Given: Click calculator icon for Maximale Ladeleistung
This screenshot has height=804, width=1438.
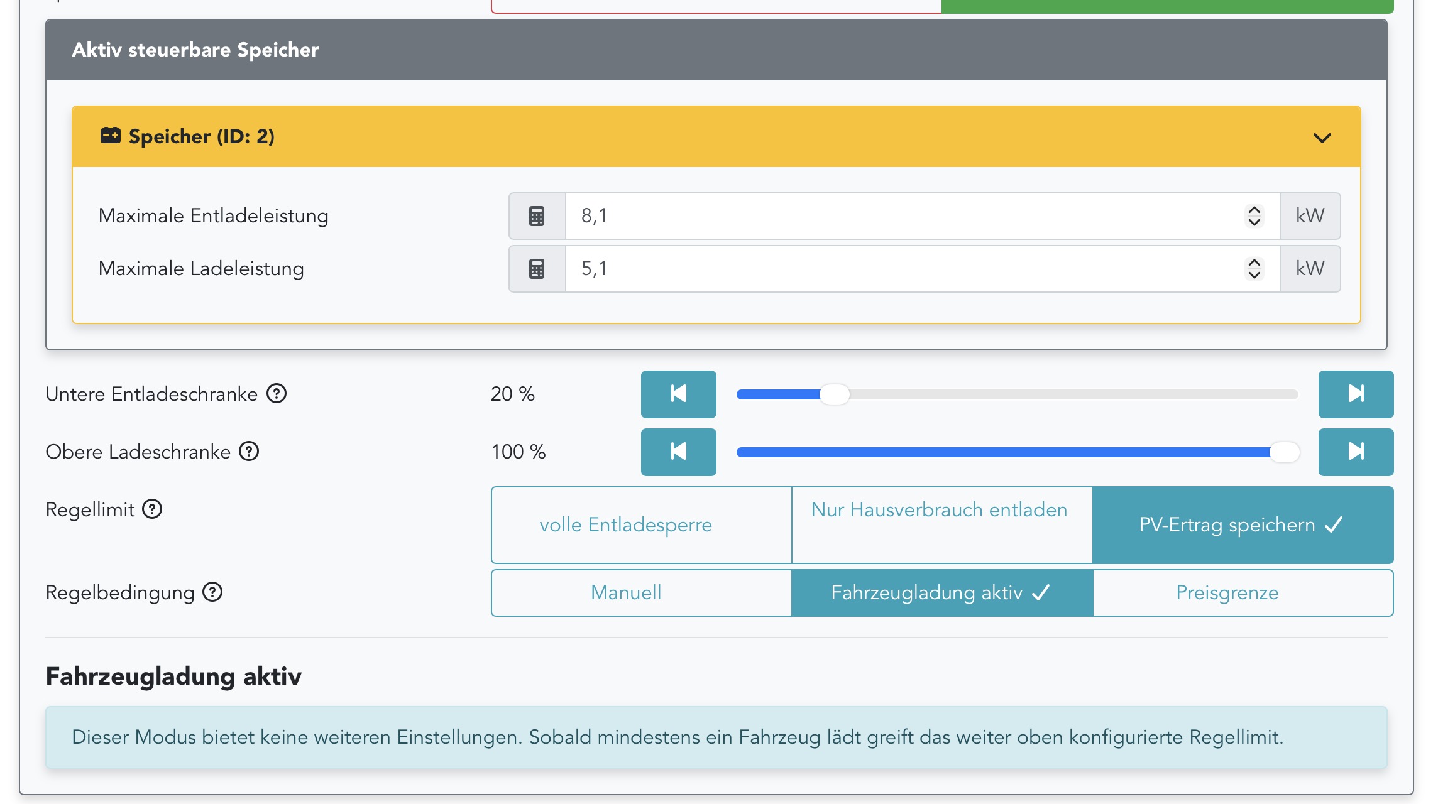Looking at the screenshot, I should [x=536, y=269].
